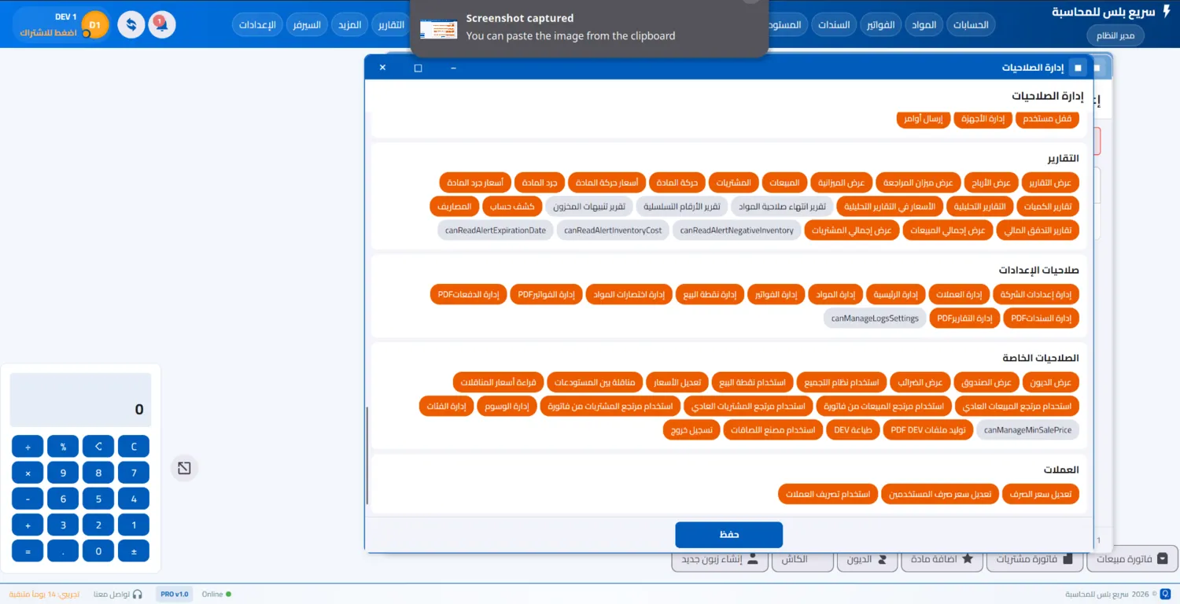Open إنشاء زبون جديد shortcut with person icon
This screenshot has width=1180, height=604.
point(719,559)
